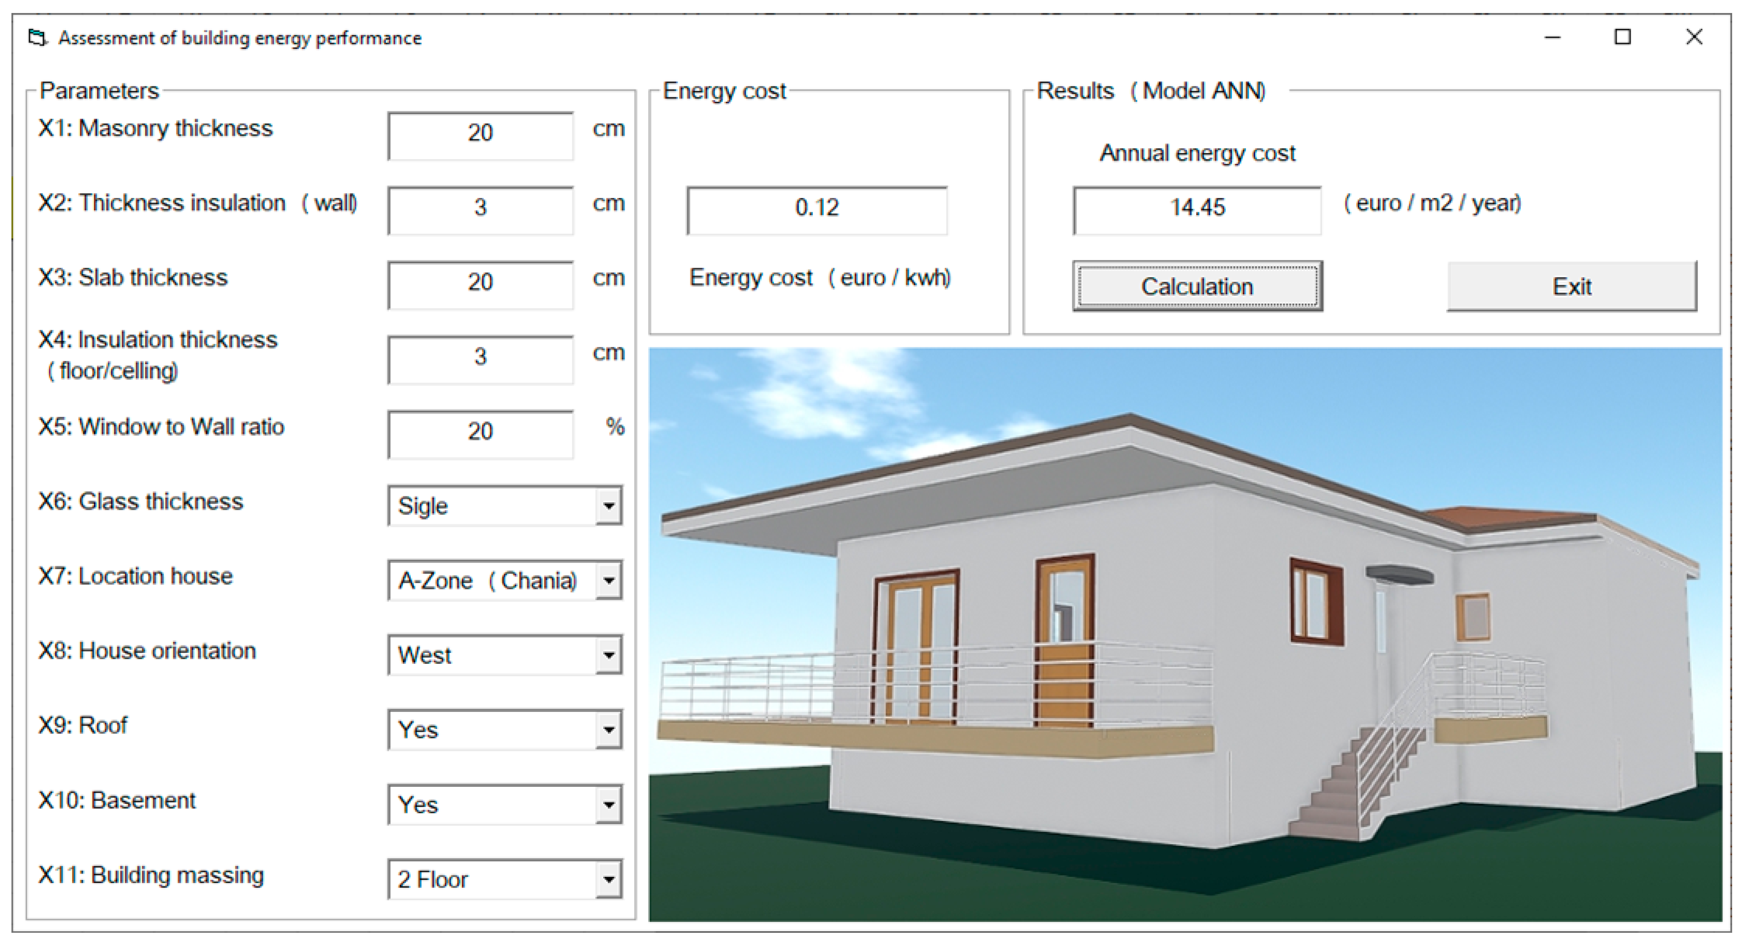Screen dimensions: 1742x945
Task: Expand the Building massing dropdown
Action: [x=609, y=880]
